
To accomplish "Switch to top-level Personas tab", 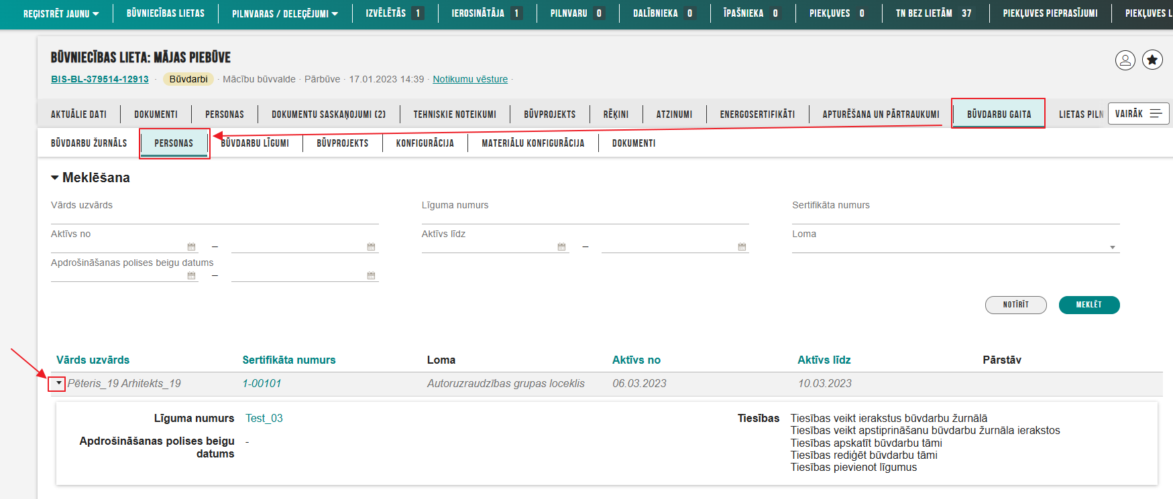I will 225,115.
